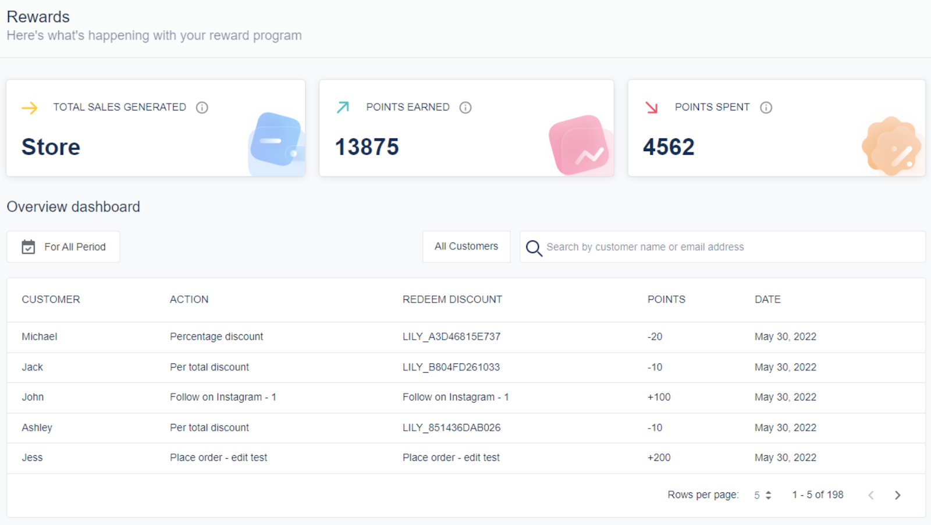The height and width of the screenshot is (525, 931).
Task: Open the All Customers filter dropdown
Action: [x=466, y=247]
